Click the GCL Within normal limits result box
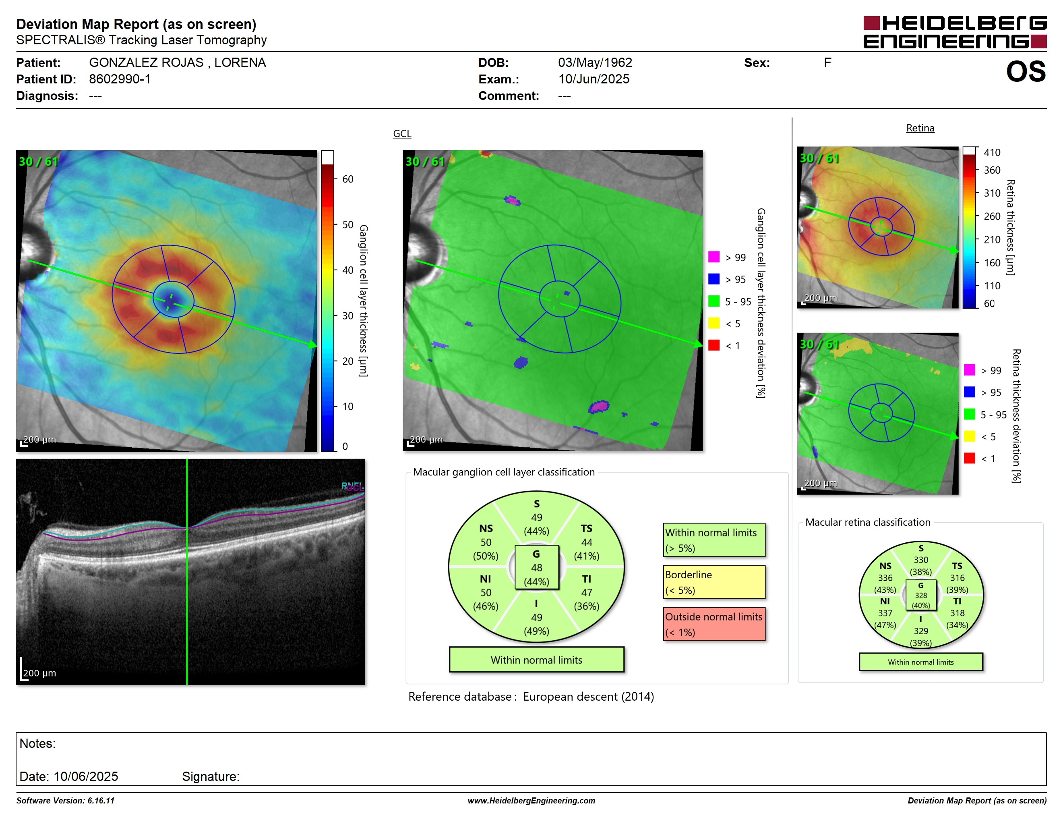 [x=536, y=660]
